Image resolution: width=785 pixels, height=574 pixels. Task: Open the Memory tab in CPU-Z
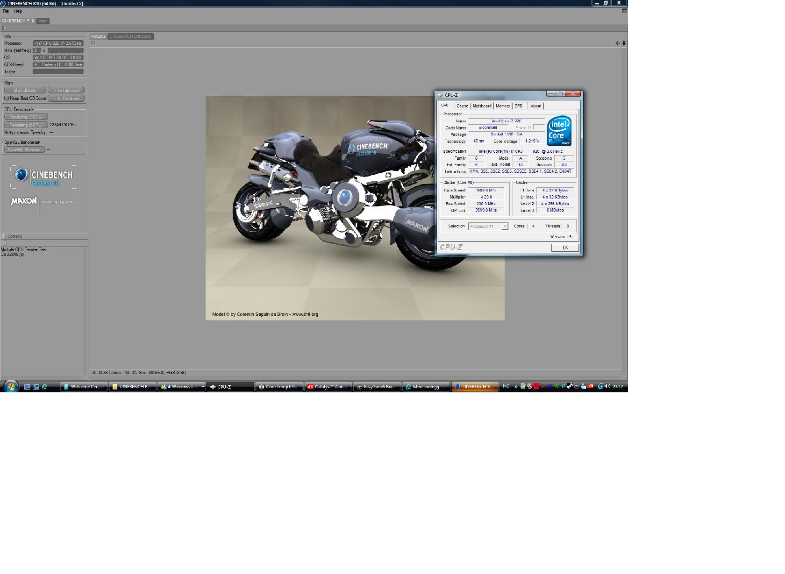point(503,106)
